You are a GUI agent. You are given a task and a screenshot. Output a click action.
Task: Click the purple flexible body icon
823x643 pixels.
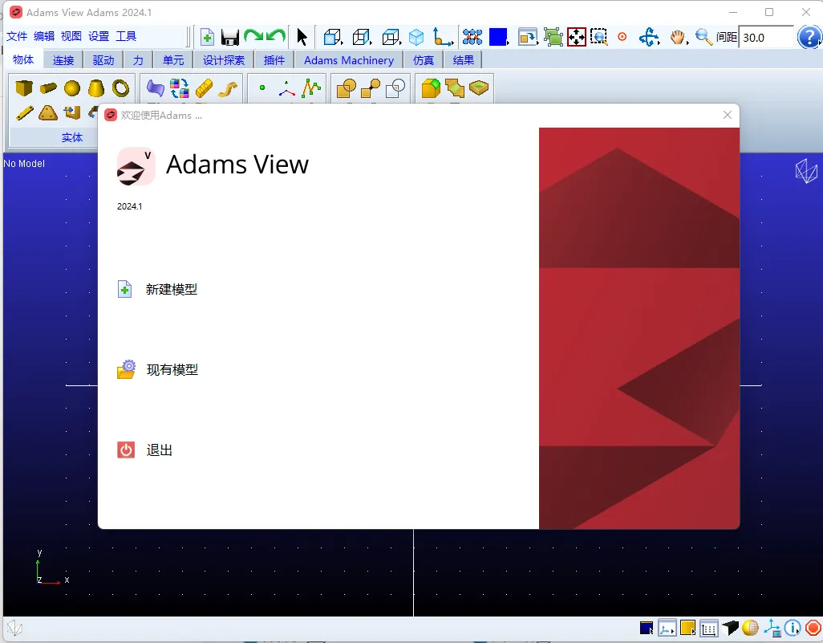coord(155,88)
